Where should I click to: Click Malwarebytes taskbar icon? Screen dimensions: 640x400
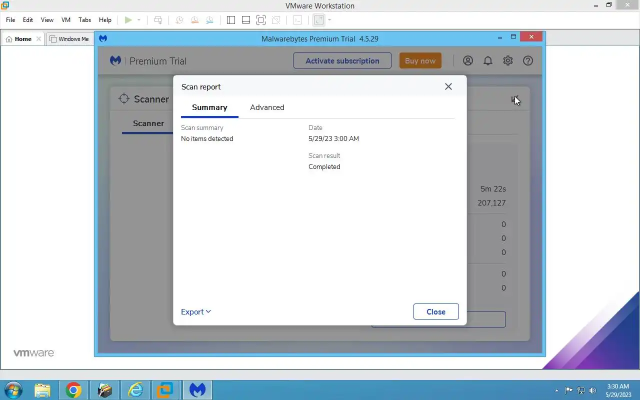(197, 390)
